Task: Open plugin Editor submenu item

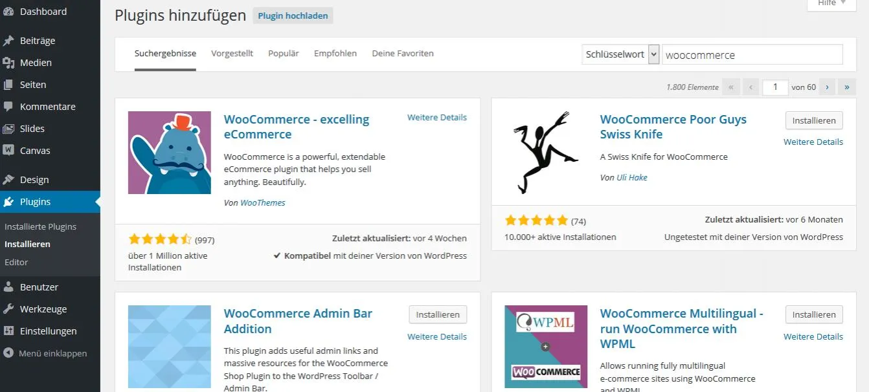Action: pyautogui.click(x=16, y=262)
